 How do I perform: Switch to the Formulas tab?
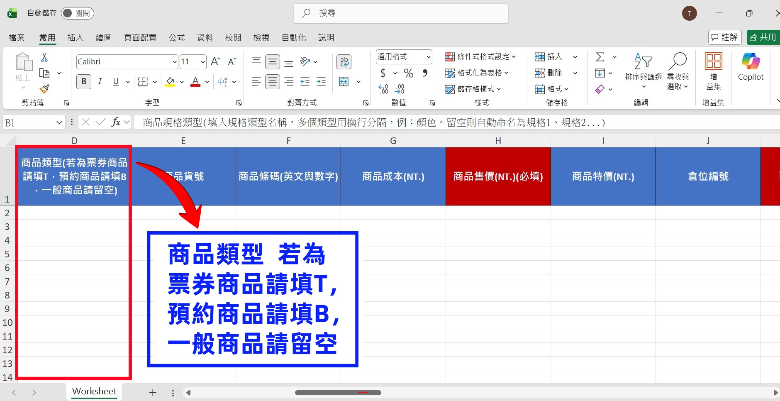coord(177,37)
